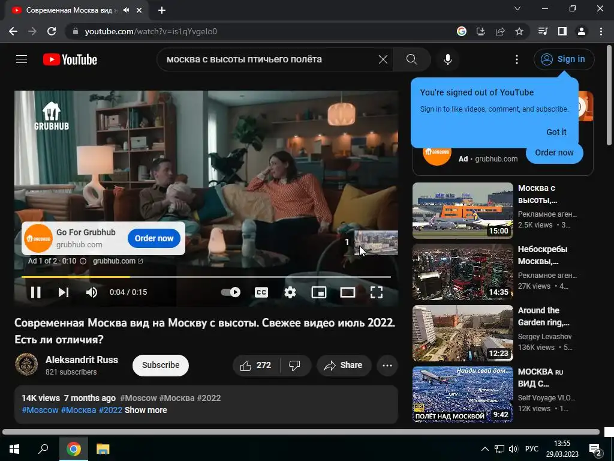The width and height of the screenshot is (614, 461).
Task: Show hidden tray icons chevron
Action: [x=484, y=449]
